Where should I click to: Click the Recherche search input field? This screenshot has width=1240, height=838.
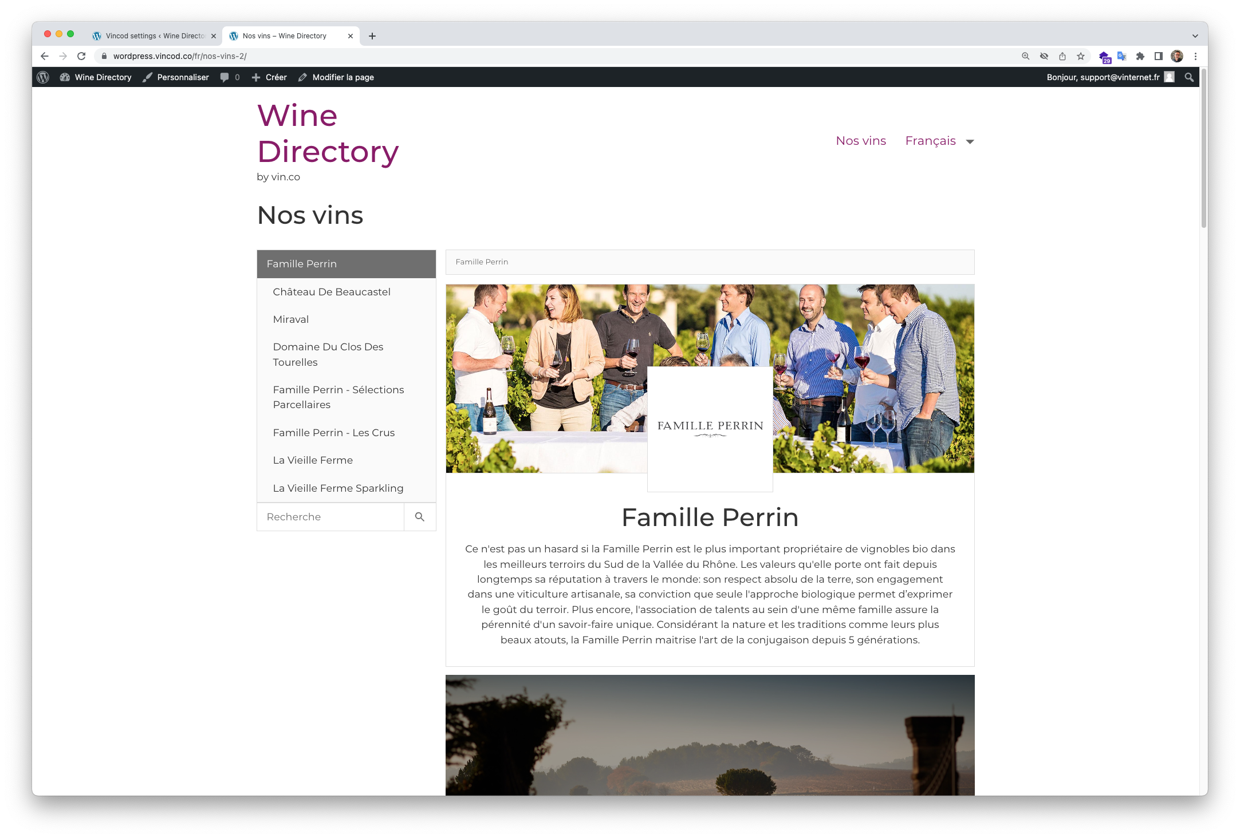click(x=330, y=517)
